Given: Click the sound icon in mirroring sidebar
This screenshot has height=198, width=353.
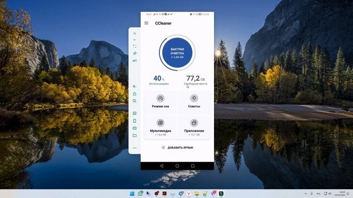Looking at the screenshot, I should coord(135,86).
